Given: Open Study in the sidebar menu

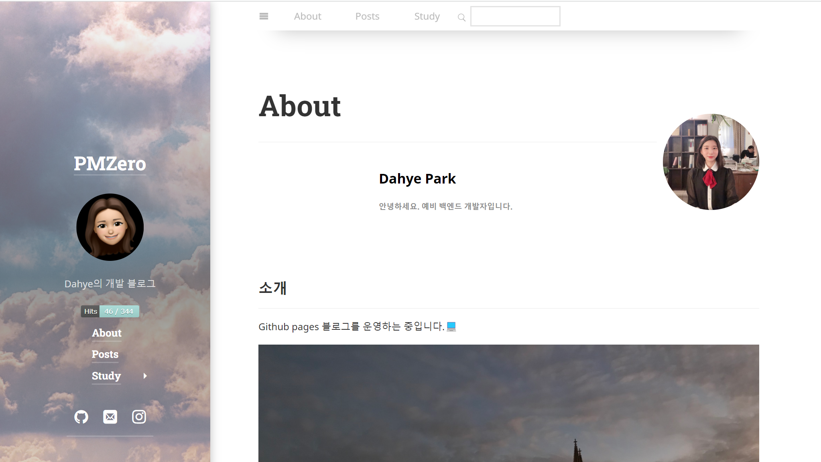Looking at the screenshot, I should tap(106, 376).
